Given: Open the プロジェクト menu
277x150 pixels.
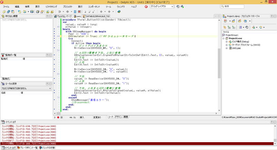Looking at the screenshot, I should [68, 7].
